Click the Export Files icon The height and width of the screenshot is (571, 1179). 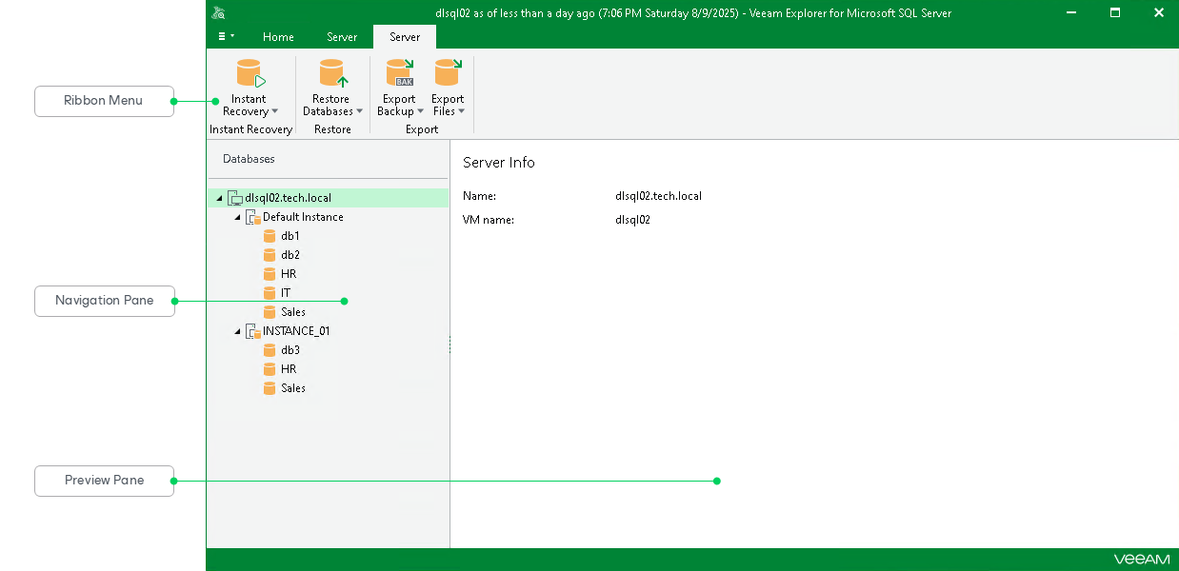448,72
